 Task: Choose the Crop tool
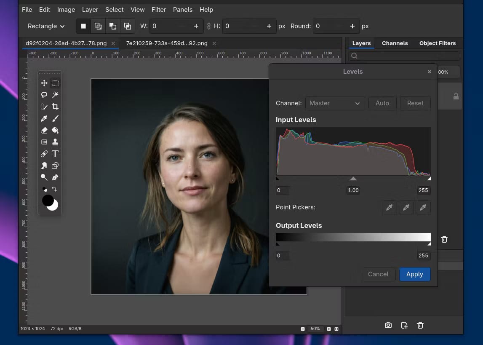pyautogui.click(x=55, y=107)
